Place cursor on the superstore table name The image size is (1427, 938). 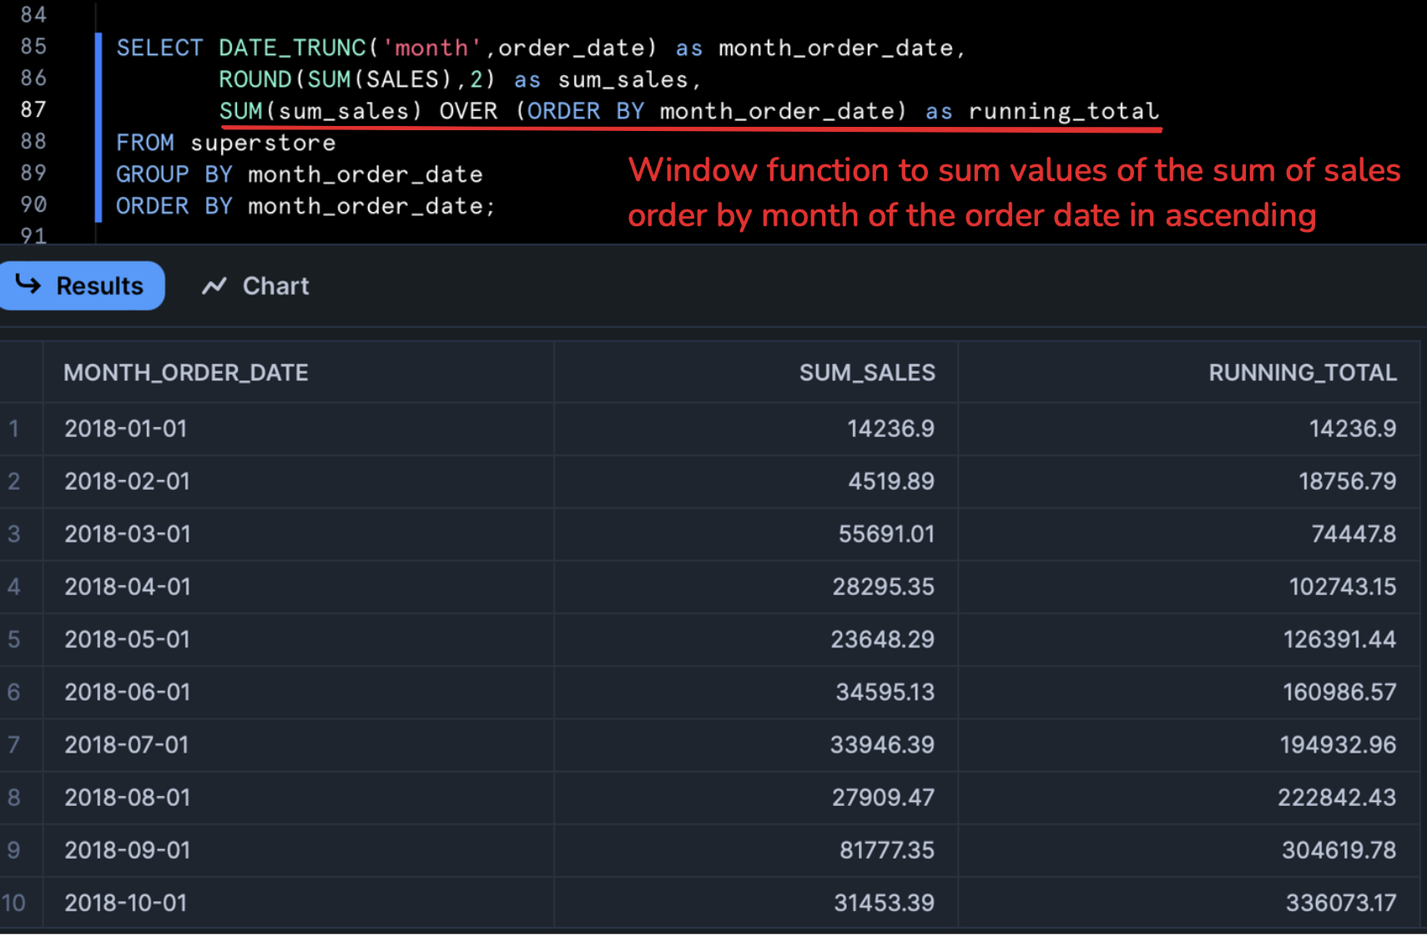pyautogui.click(x=263, y=144)
